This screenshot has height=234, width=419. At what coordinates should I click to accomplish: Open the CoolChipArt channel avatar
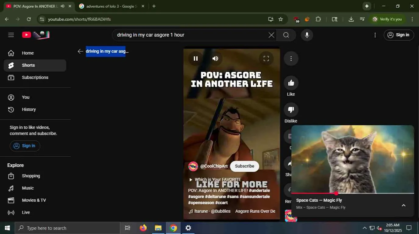193,166
